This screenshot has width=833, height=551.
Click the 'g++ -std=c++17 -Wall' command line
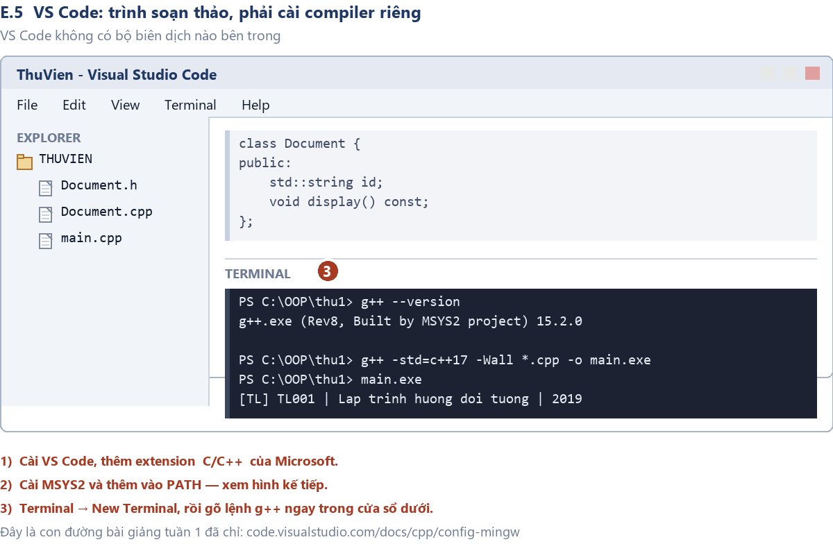click(445, 360)
